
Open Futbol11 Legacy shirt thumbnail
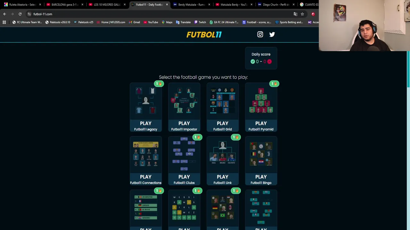click(146, 101)
